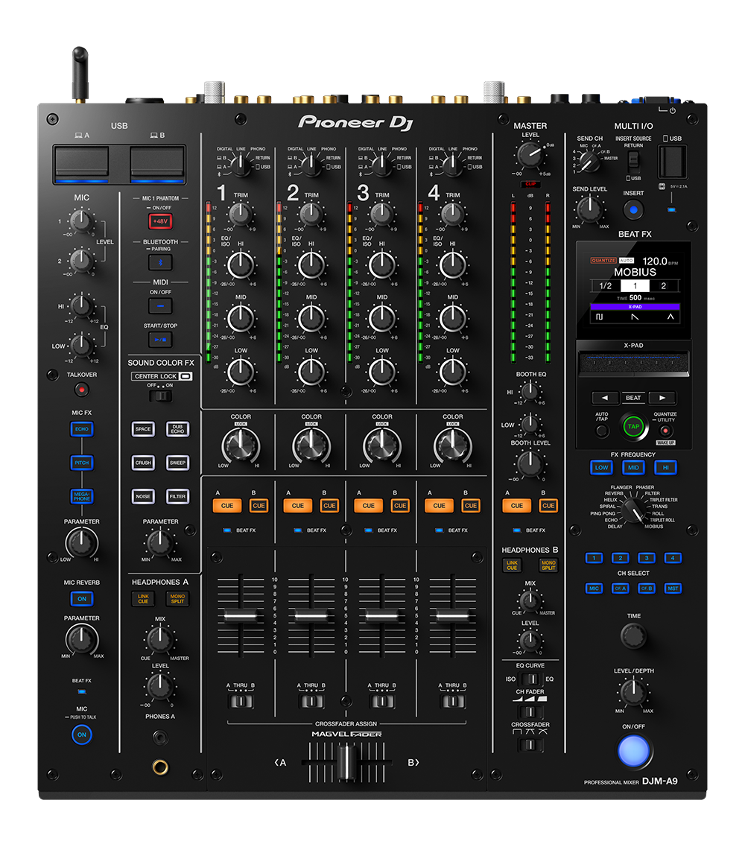Click channel 1 input selector knob
This screenshot has width=745, height=847.
coord(241,165)
